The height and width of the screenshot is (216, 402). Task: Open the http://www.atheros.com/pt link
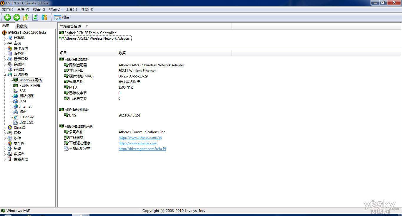(x=140, y=138)
